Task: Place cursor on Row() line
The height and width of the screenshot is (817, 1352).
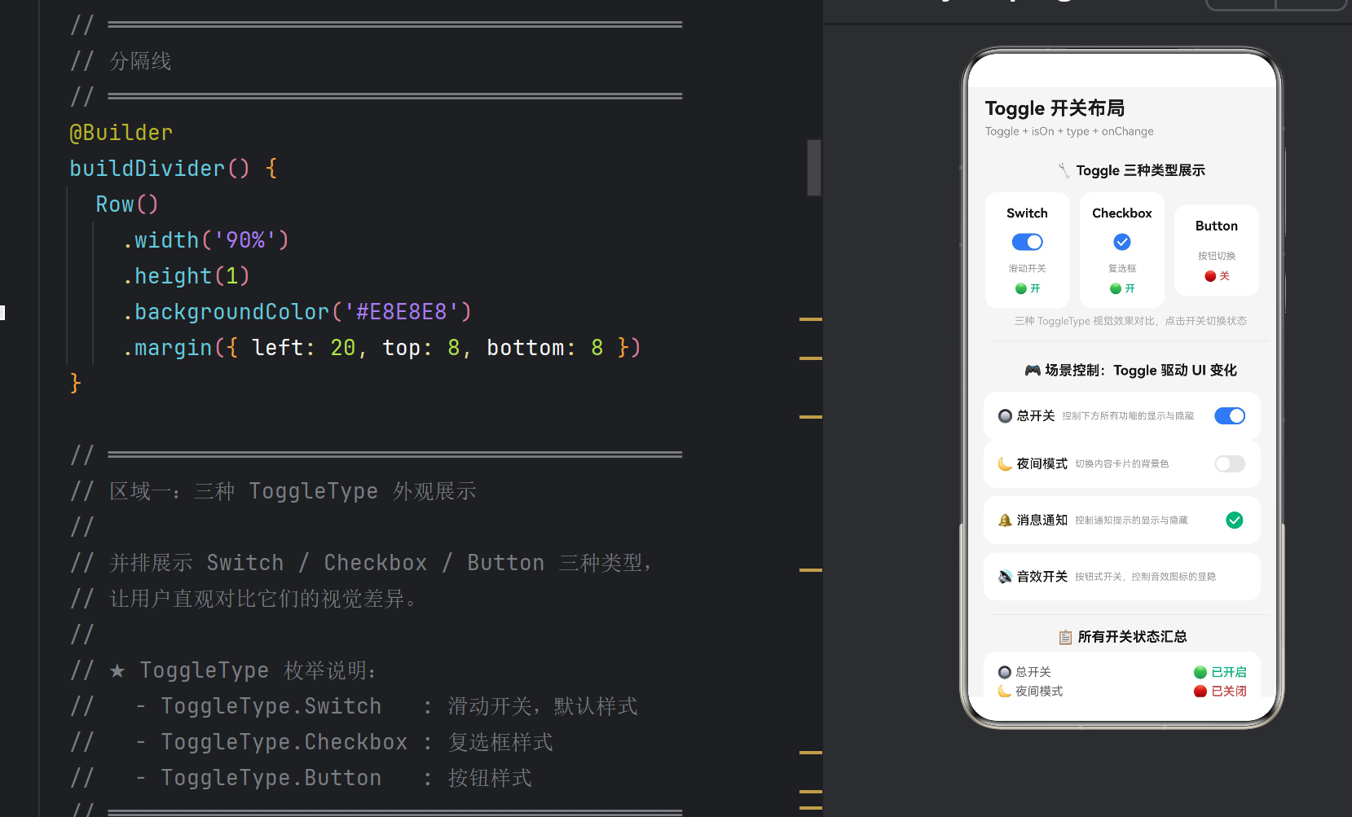Action: point(127,204)
